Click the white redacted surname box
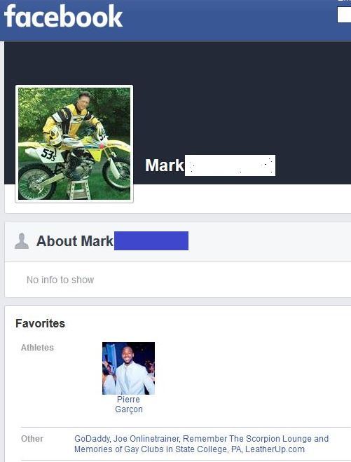351x462 pixels. coord(230,165)
